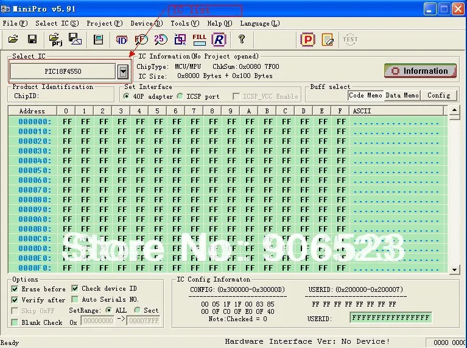467x348 pixels.
Task: Select the Sect range radio button
Action: (138, 310)
